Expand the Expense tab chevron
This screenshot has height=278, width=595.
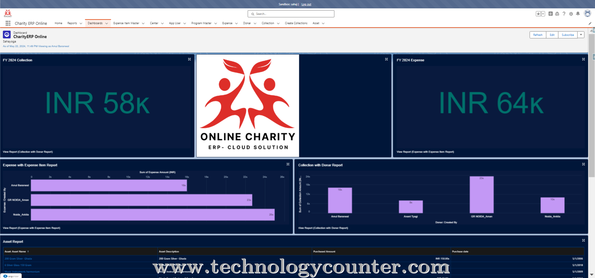(x=236, y=23)
